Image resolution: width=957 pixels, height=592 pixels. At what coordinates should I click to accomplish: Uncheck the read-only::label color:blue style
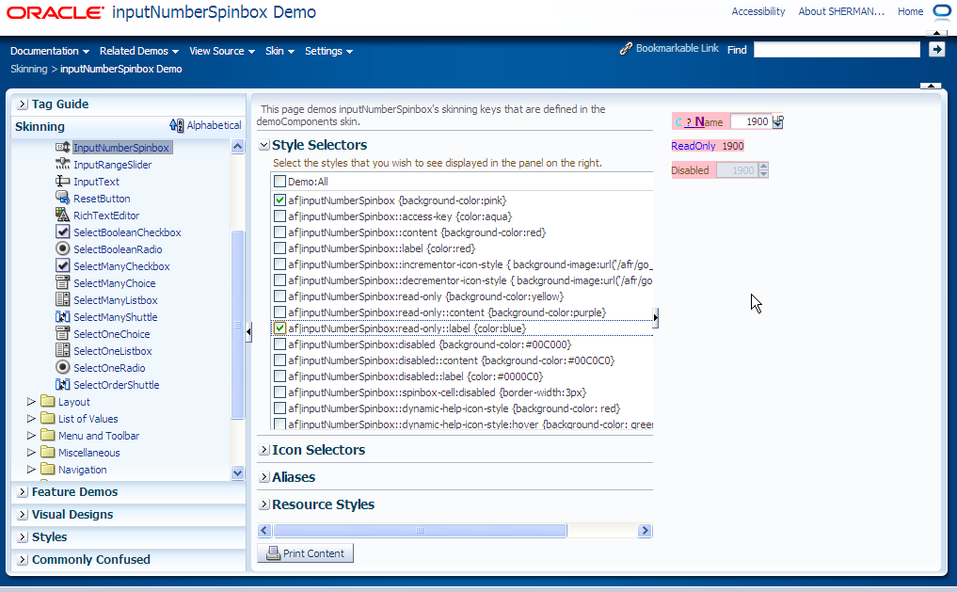(279, 328)
